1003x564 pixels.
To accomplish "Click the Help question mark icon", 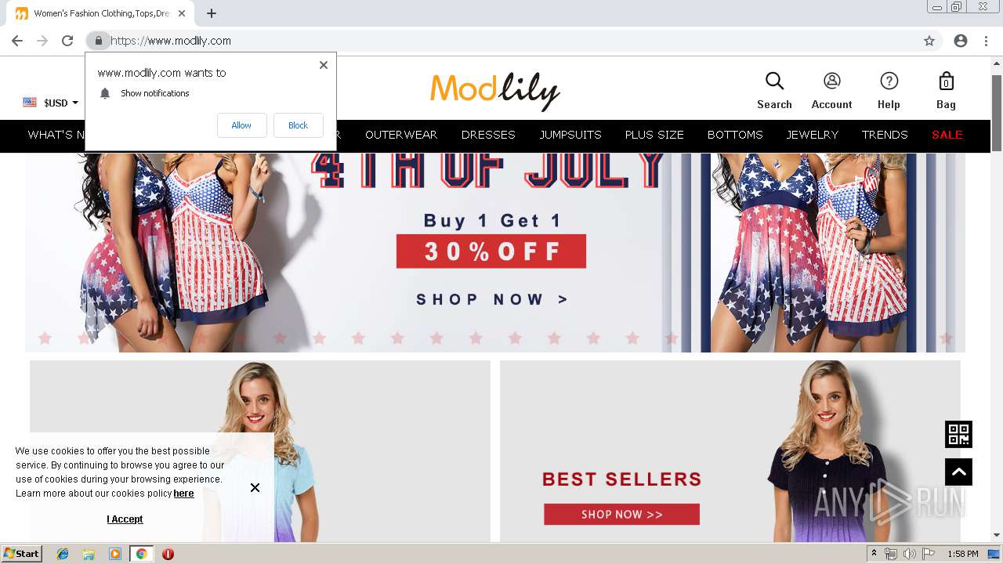I will point(889,81).
